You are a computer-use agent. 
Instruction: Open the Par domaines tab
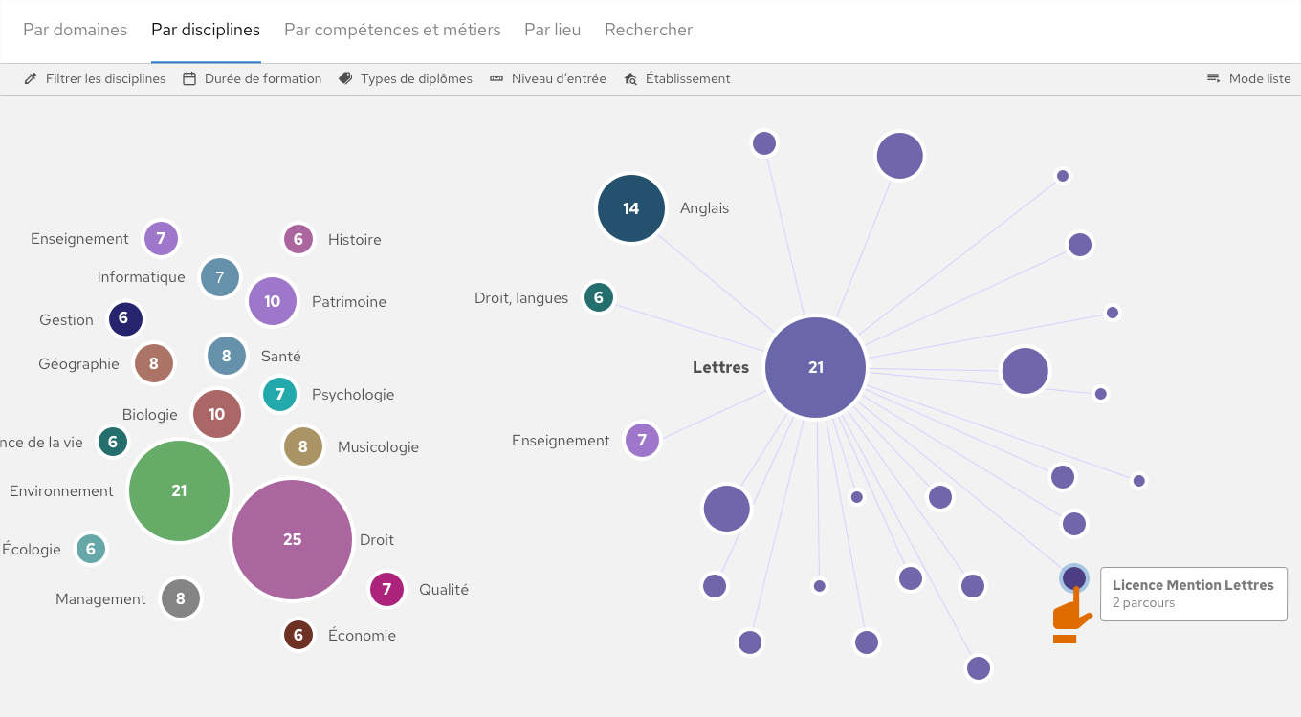(75, 30)
